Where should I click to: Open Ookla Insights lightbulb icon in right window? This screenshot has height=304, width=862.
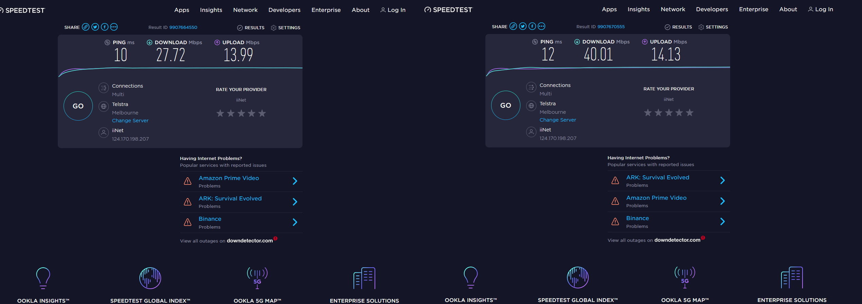(471, 277)
